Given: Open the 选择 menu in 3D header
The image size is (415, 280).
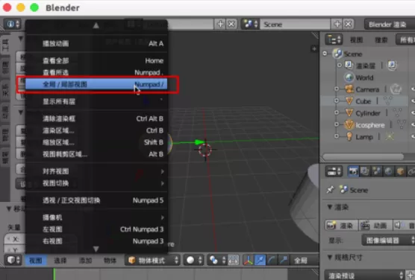Looking at the screenshot, I should (x=60, y=261).
